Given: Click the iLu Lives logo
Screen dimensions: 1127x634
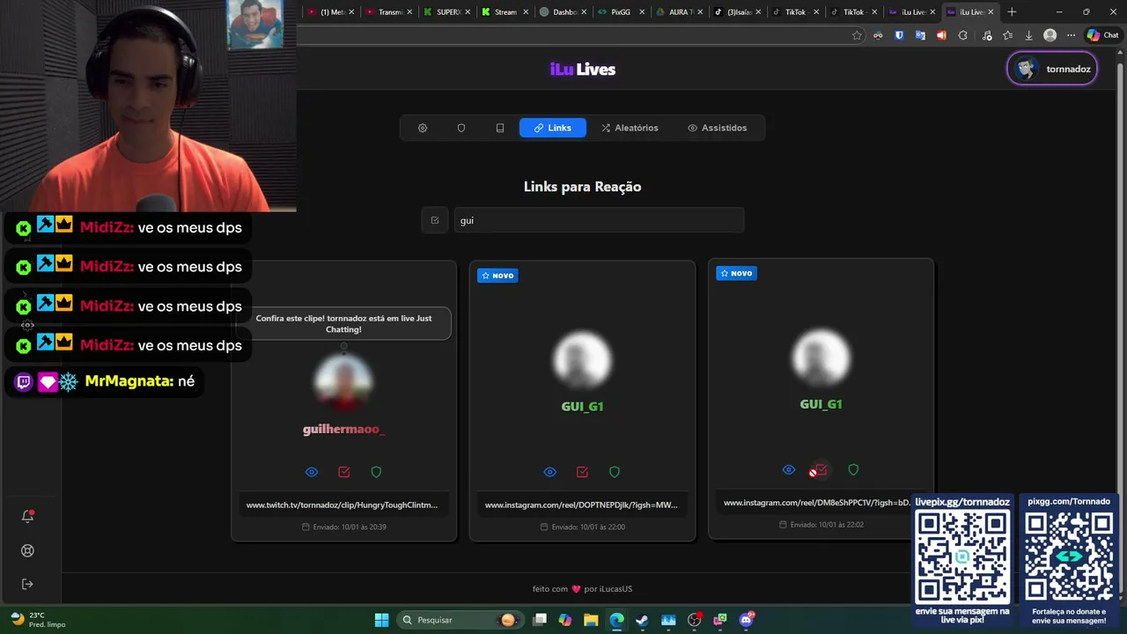Looking at the screenshot, I should click(582, 69).
